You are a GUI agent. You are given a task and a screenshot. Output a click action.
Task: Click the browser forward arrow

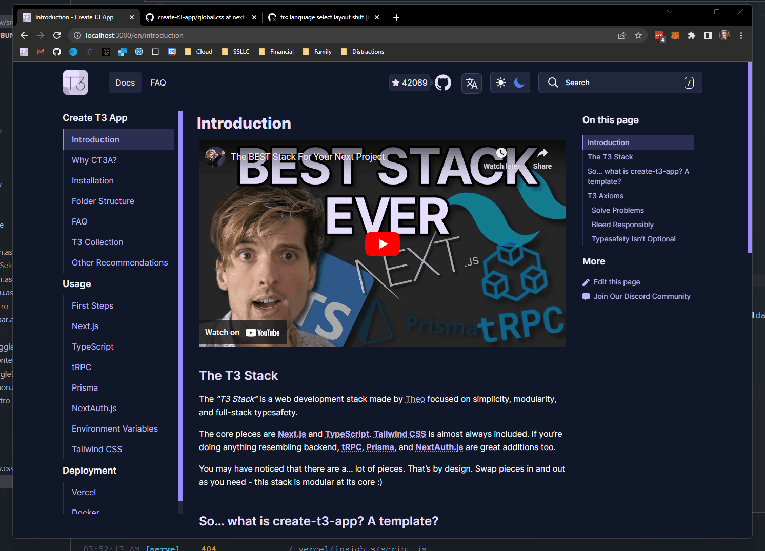[41, 35]
